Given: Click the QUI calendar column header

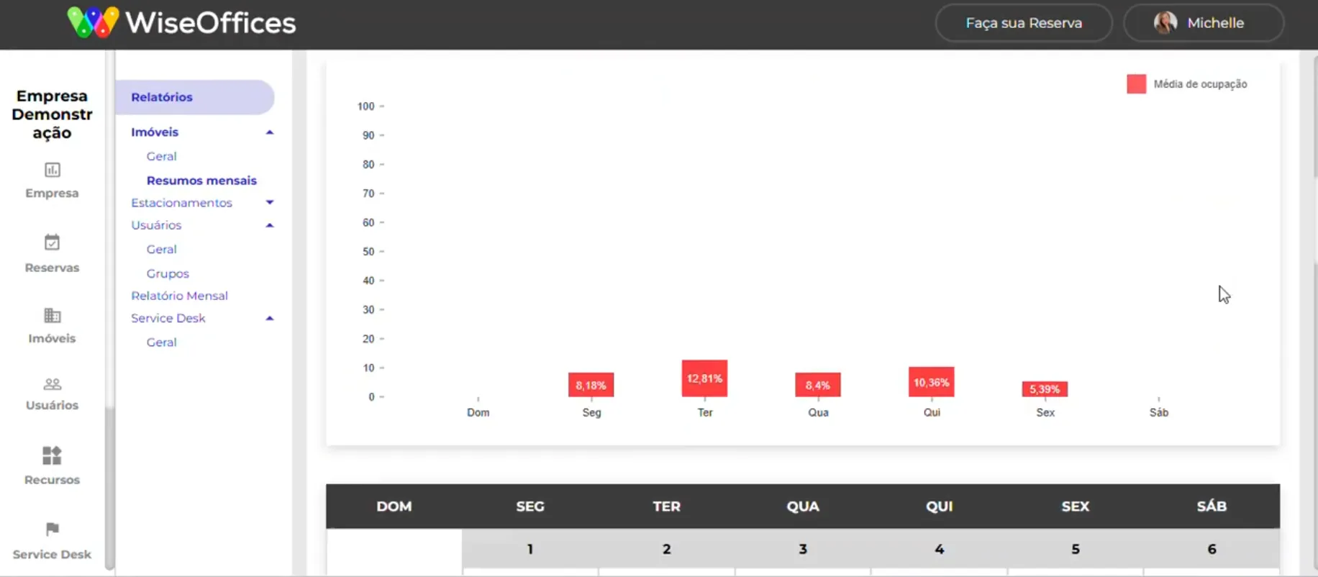Looking at the screenshot, I should pos(939,506).
